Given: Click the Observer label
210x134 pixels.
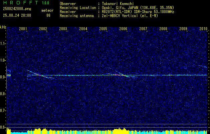Looking at the screenshot, I should pos(68,4).
